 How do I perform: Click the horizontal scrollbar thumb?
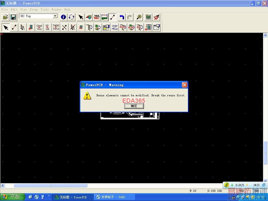click(51, 186)
